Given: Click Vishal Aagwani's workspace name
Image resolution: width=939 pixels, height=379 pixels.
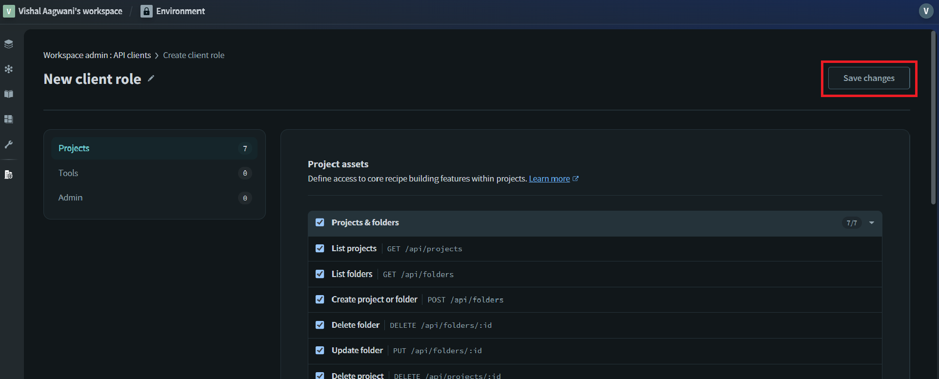Looking at the screenshot, I should (70, 11).
